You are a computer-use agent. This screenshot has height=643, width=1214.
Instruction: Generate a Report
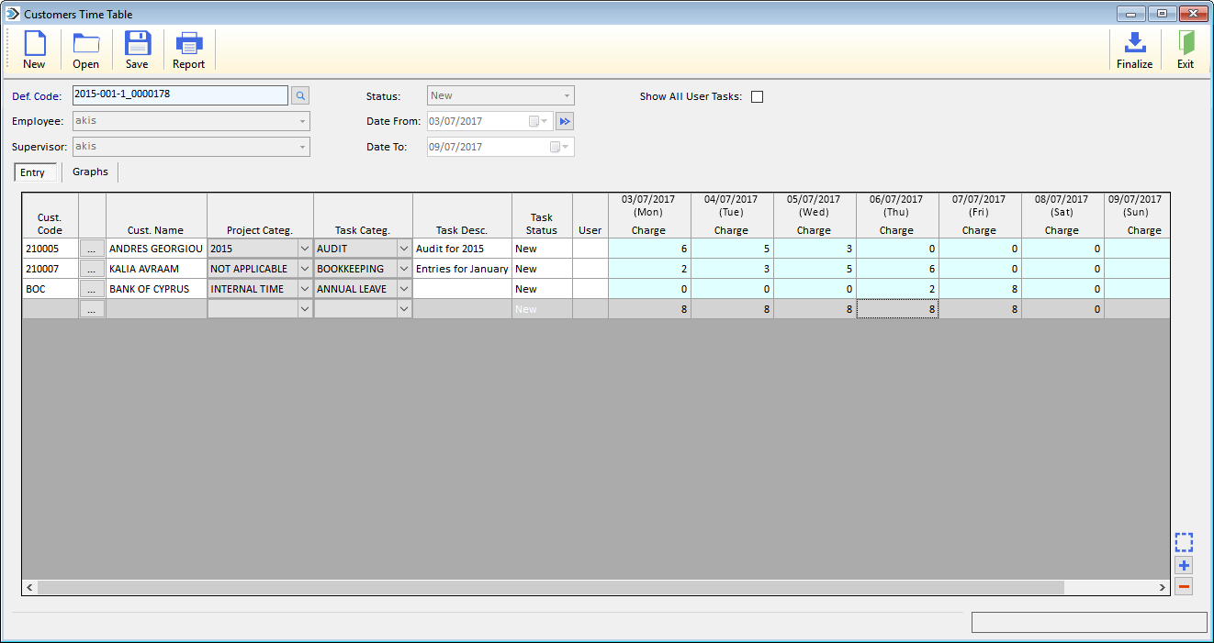(x=188, y=49)
